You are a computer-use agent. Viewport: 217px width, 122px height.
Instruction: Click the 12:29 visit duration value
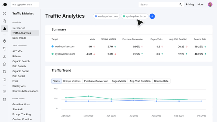tap(181, 54)
